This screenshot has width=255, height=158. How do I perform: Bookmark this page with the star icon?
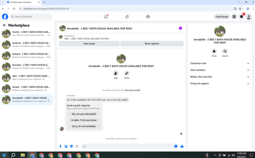[x=240, y=9]
